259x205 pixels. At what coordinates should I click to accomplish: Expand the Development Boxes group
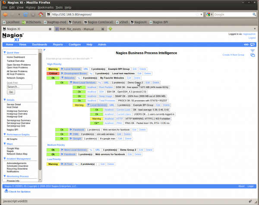[x=62, y=73]
